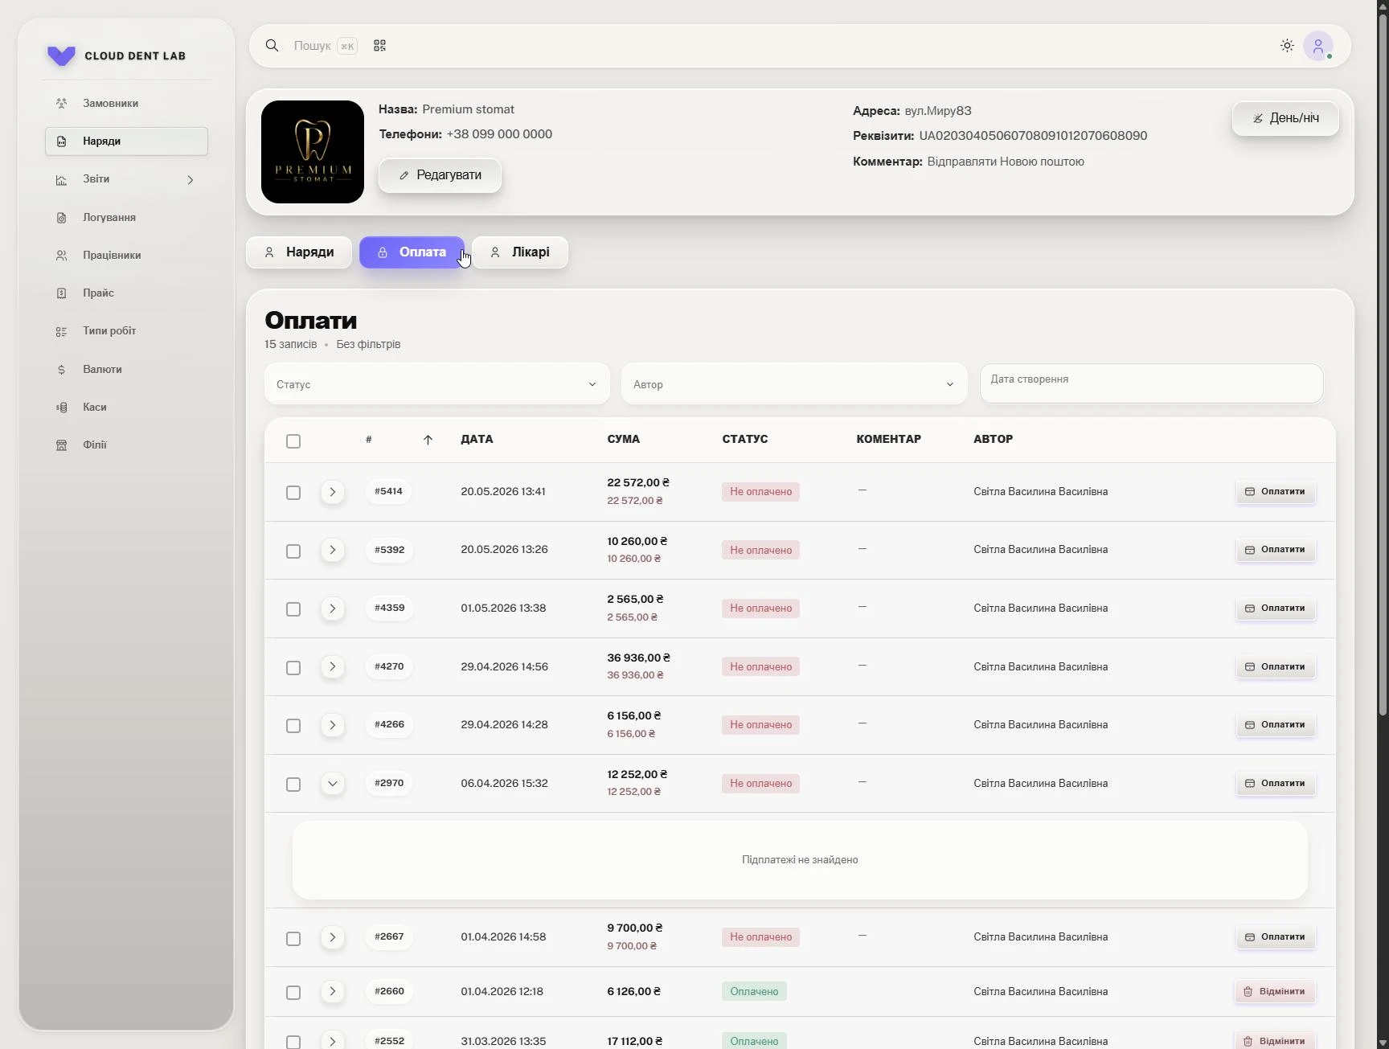1389x1049 pixels.
Task: Click Не оплачено status of #5392
Action: (x=760, y=551)
